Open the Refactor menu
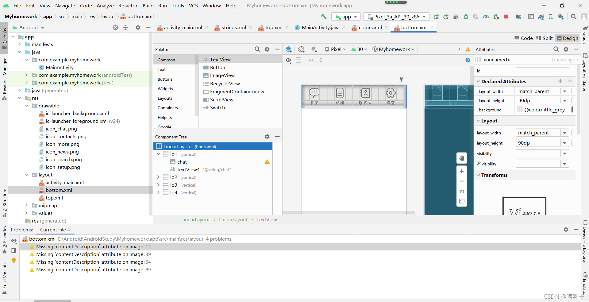 pos(128,6)
